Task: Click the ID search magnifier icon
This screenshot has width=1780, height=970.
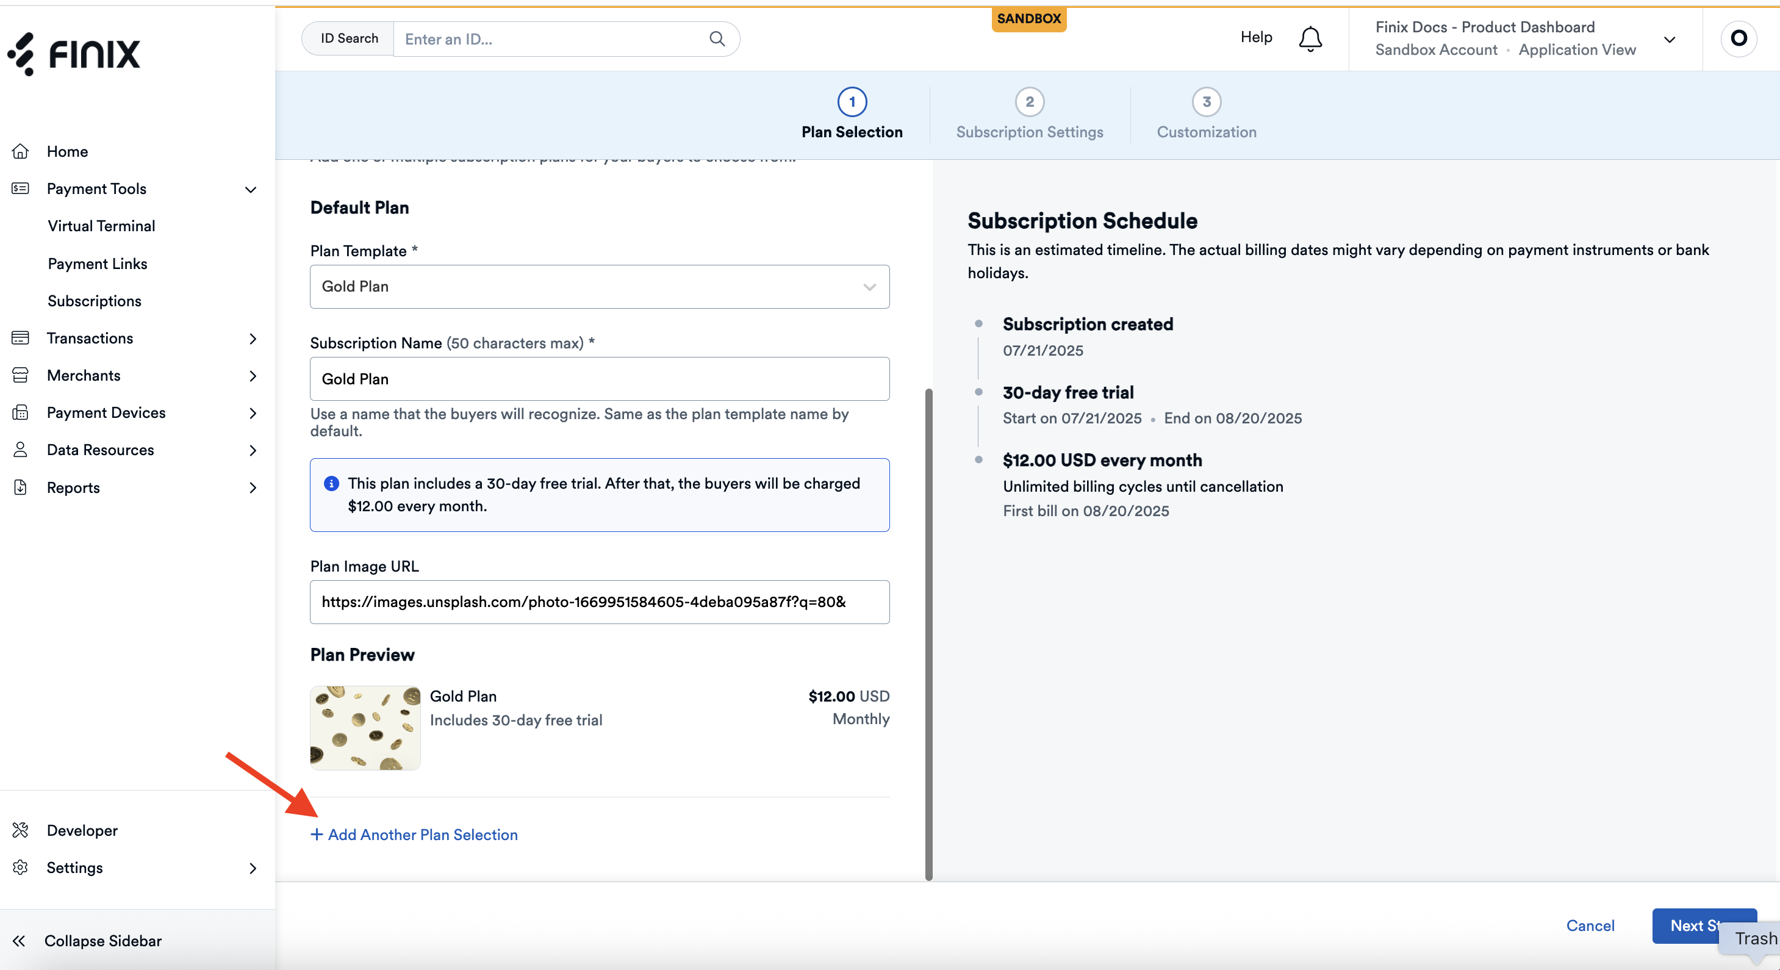Action: coord(717,38)
